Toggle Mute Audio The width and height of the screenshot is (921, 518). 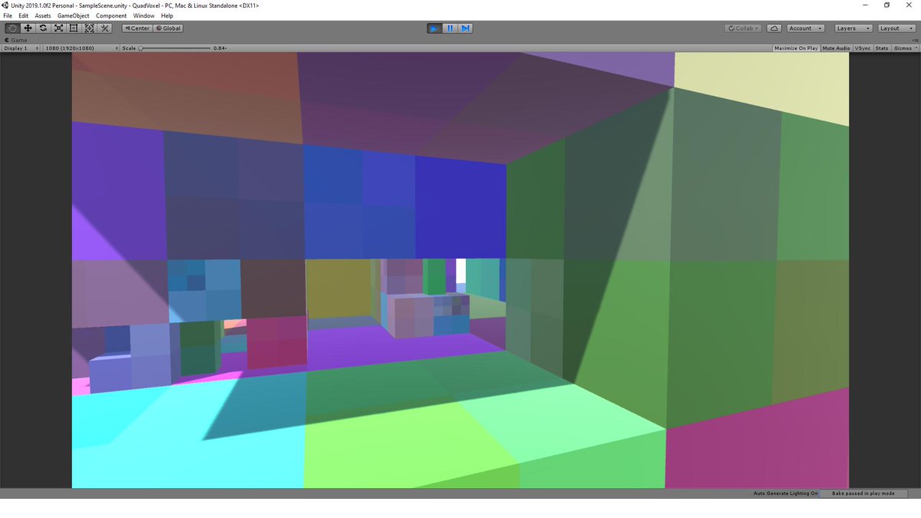(x=836, y=48)
